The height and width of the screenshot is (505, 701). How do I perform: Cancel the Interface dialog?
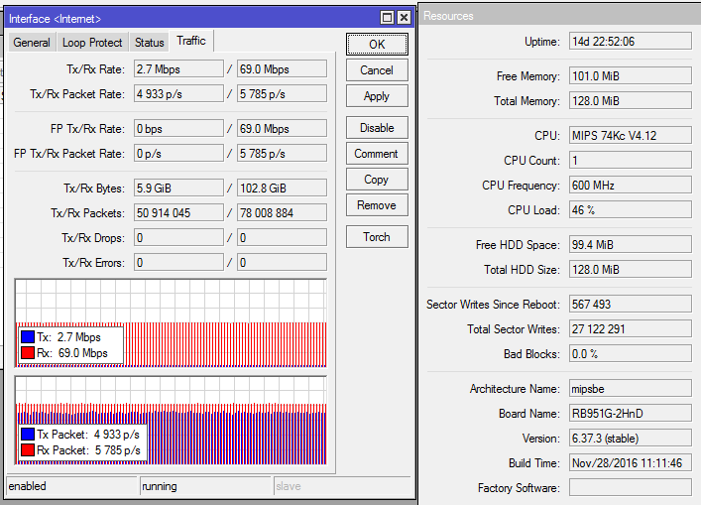click(x=376, y=70)
